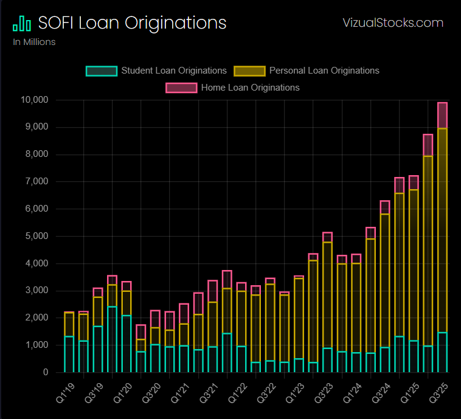Click the bar chart logo icon
This screenshot has height=419, width=461.
(22, 23)
